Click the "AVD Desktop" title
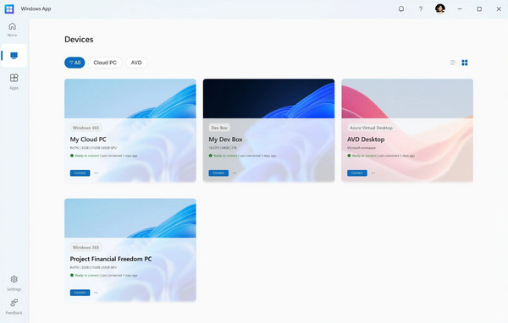Image resolution: width=508 pixels, height=323 pixels. (x=366, y=140)
